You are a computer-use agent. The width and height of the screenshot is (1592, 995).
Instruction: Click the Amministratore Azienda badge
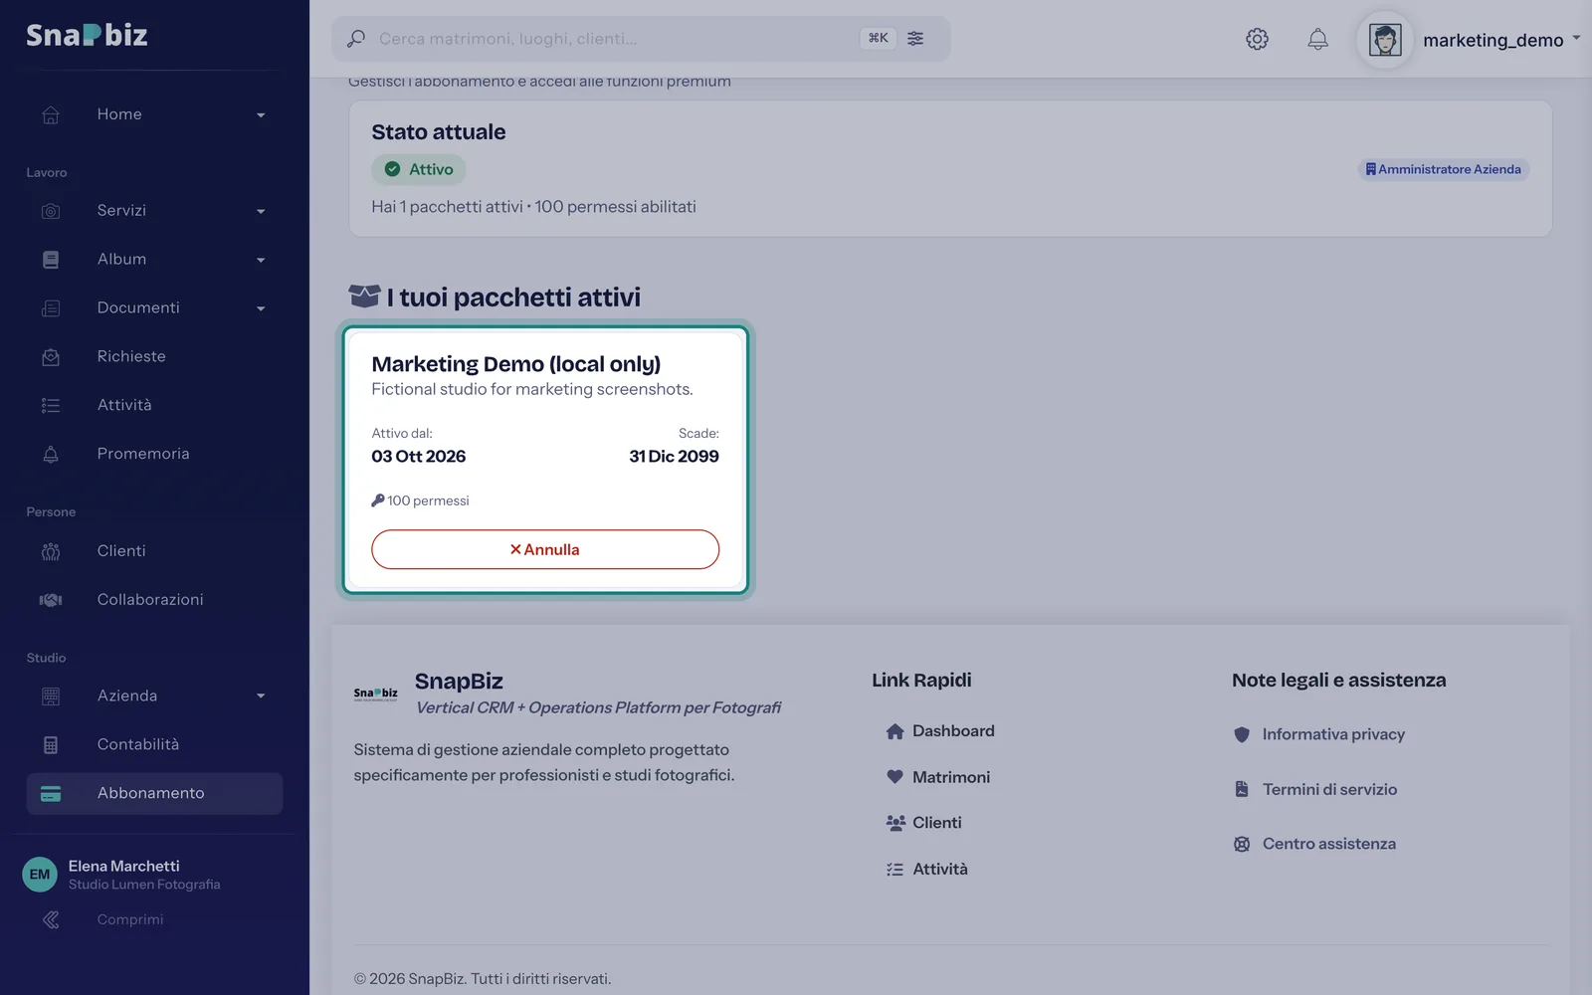[x=1443, y=169]
